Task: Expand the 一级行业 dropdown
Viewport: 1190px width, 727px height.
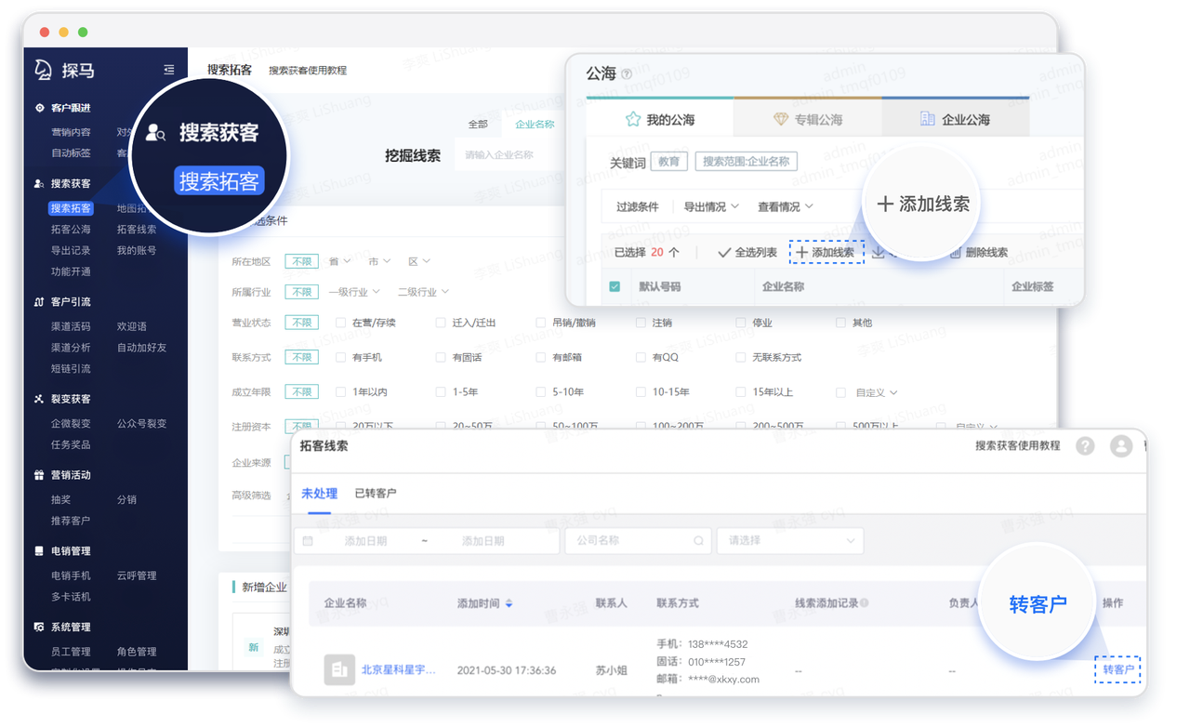Action: (354, 292)
